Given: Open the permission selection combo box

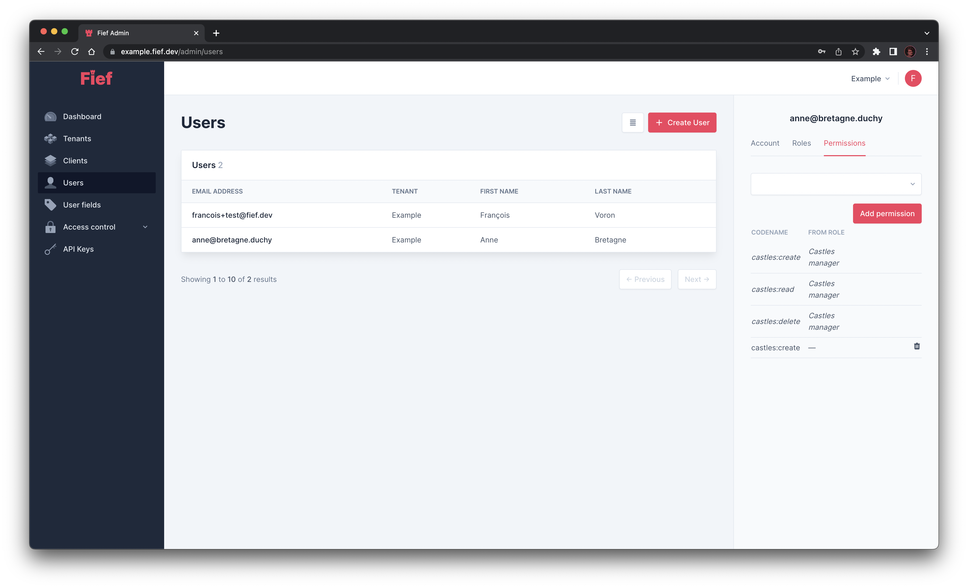Looking at the screenshot, I should tap(836, 184).
